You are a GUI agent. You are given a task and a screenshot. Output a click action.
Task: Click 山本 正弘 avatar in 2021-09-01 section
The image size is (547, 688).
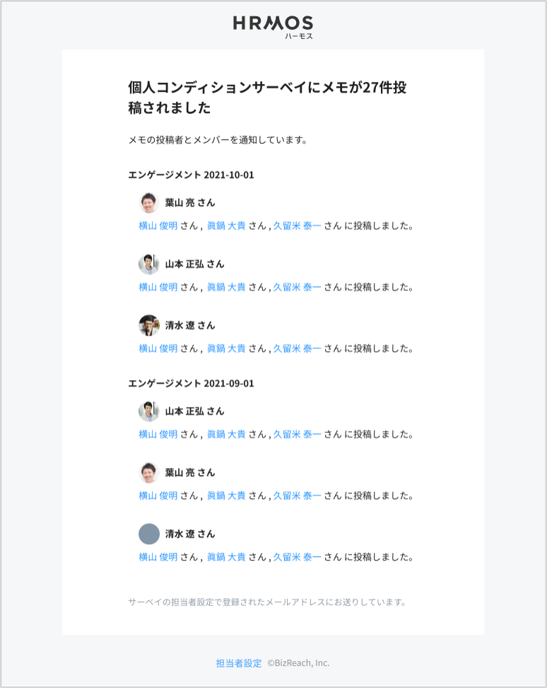(149, 411)
